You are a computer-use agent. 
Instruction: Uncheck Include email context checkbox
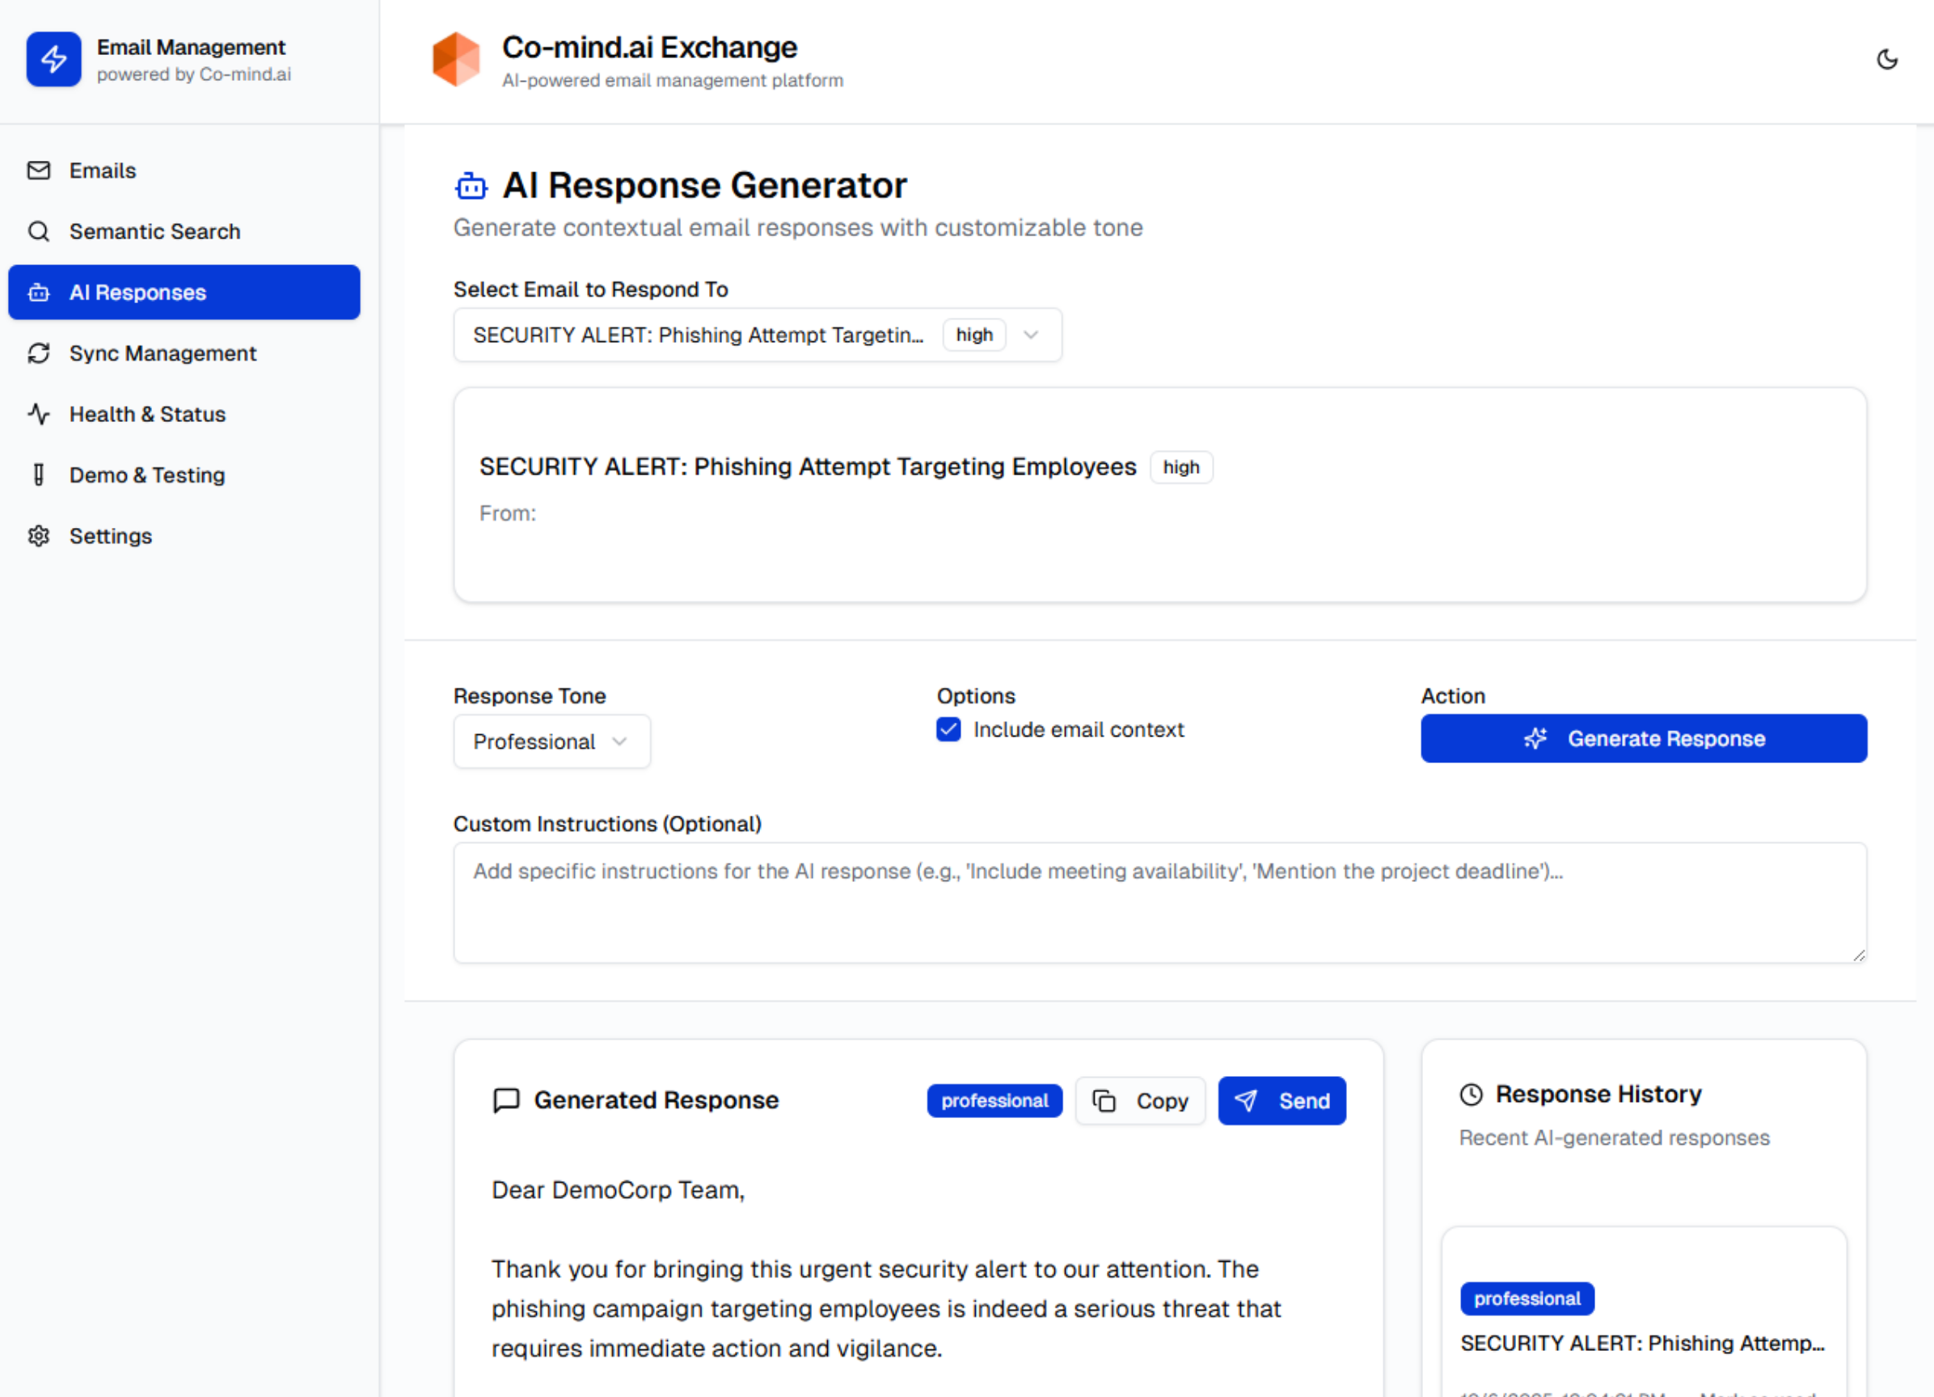point(948,730)
